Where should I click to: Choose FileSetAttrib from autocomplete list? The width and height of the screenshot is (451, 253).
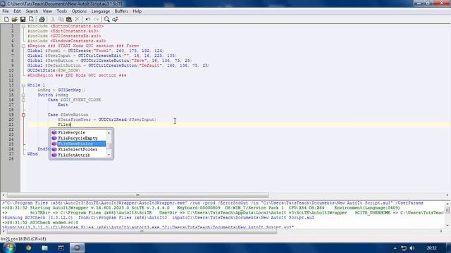coord(78,155)
